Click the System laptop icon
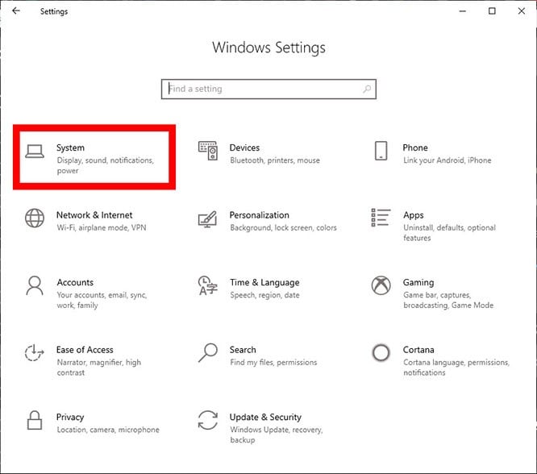The image size is (537, 474). click(35, 151)
